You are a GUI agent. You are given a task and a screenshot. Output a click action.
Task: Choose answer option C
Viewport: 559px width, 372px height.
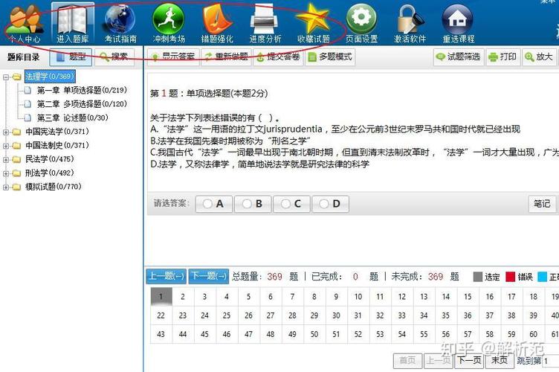[x=291, y=204]
